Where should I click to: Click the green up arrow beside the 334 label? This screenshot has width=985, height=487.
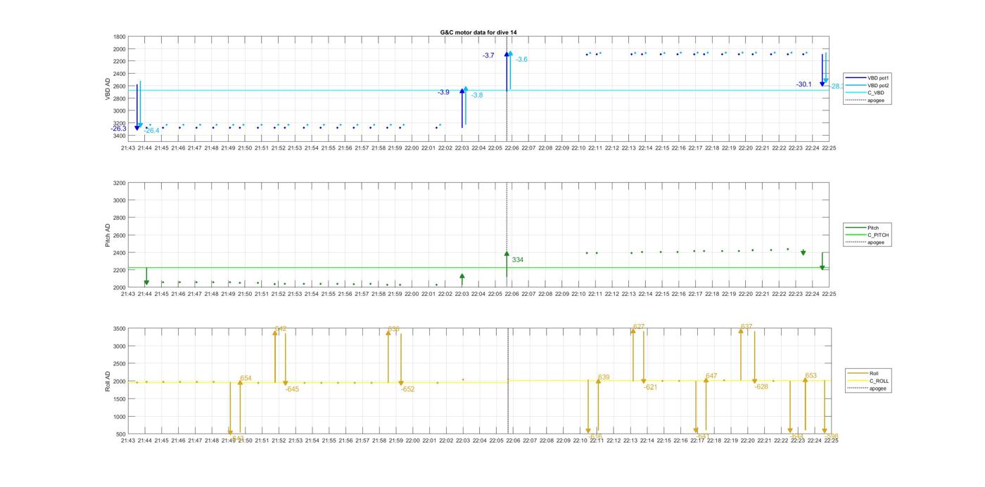(507, 264)
